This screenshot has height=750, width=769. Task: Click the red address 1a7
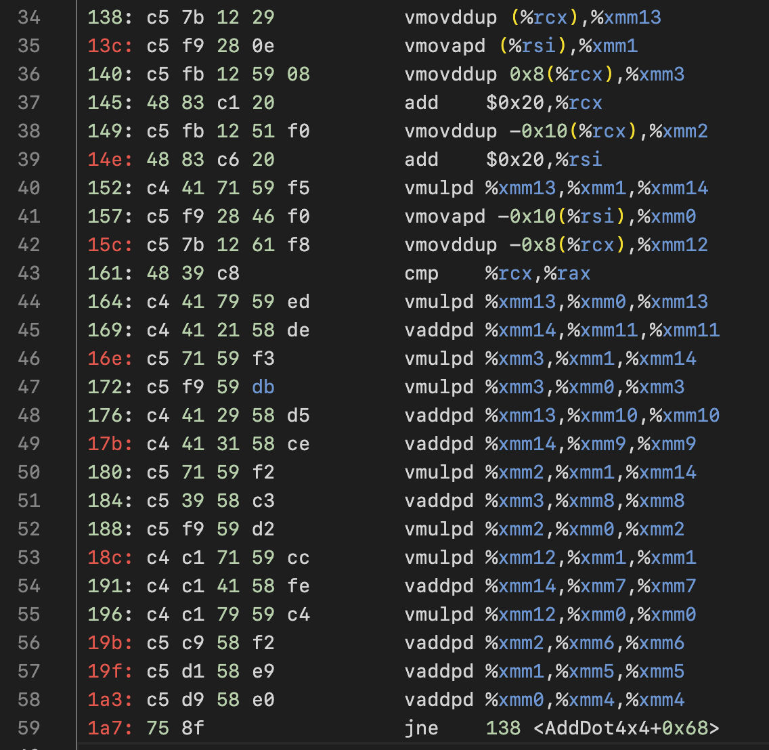pos(106,728)
